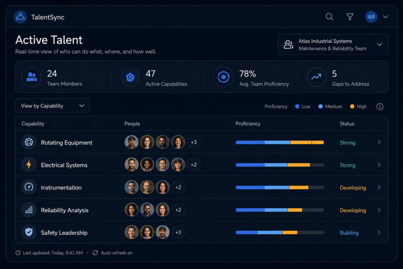Image resolution: width=403 pixels, height=269 pixels.
Task: Click the Instrumentation gauge icon
Action: pyautogui.click(x=29, y=187)
